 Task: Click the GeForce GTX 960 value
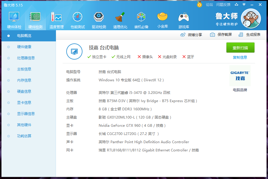pyautogui.click(x=132, y=126)
